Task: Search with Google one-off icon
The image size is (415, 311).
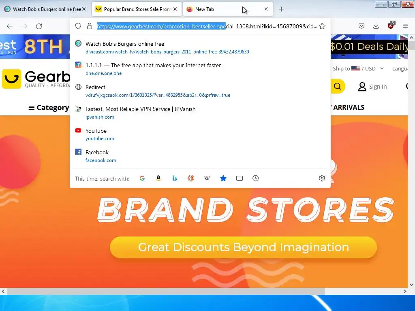Action: tap(142, 178)
